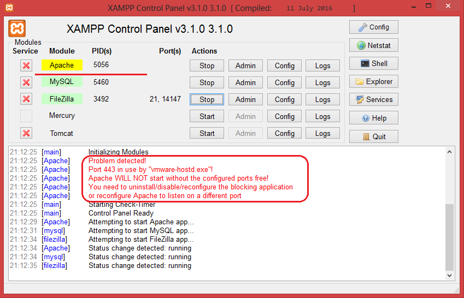This screenshot has height=298, width=464.
Task: Toggle the empty Mercury service checkbox
Action: [26, 116]
